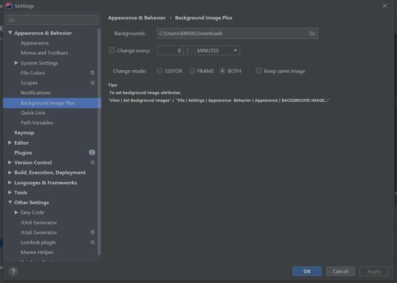The image size is (397, 283).
Task: Expand the System Settings node
Action: (x=16, y=63)
